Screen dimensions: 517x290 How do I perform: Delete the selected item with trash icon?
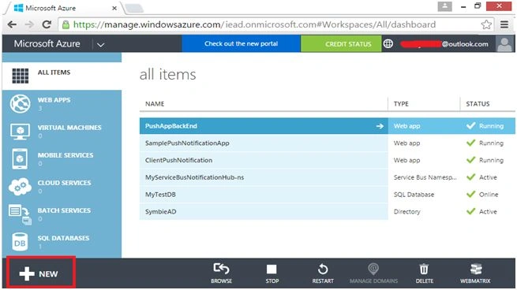pos(425,273)
